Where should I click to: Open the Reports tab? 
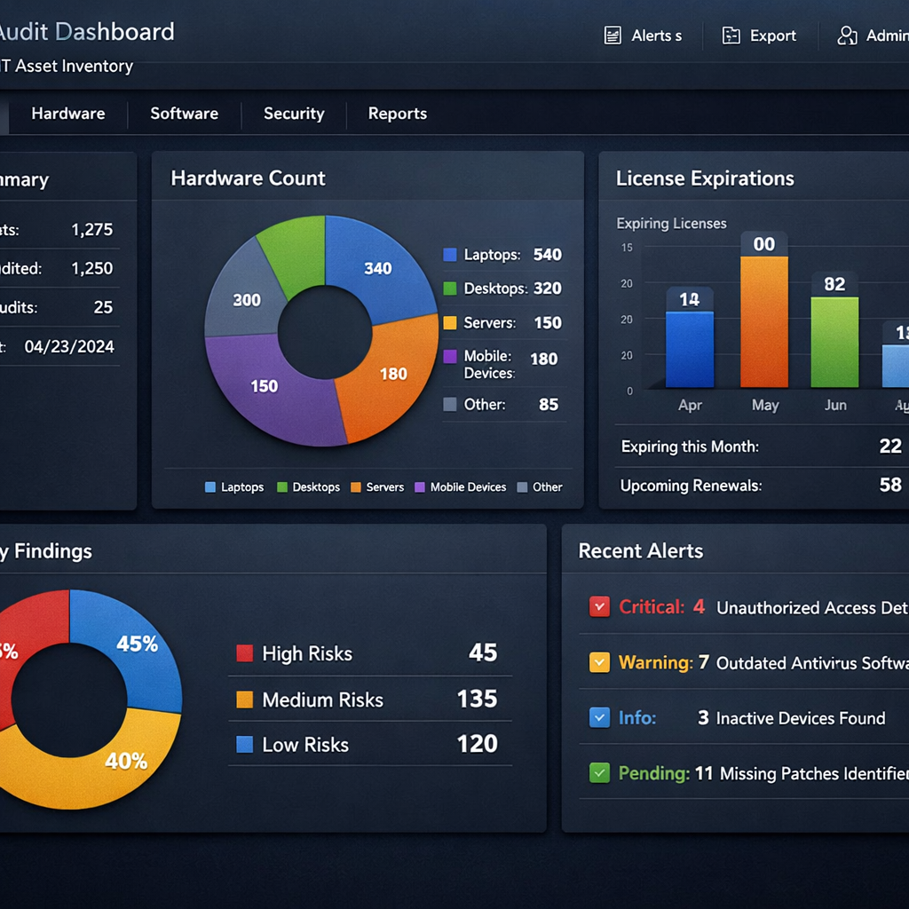pos(398,114)
